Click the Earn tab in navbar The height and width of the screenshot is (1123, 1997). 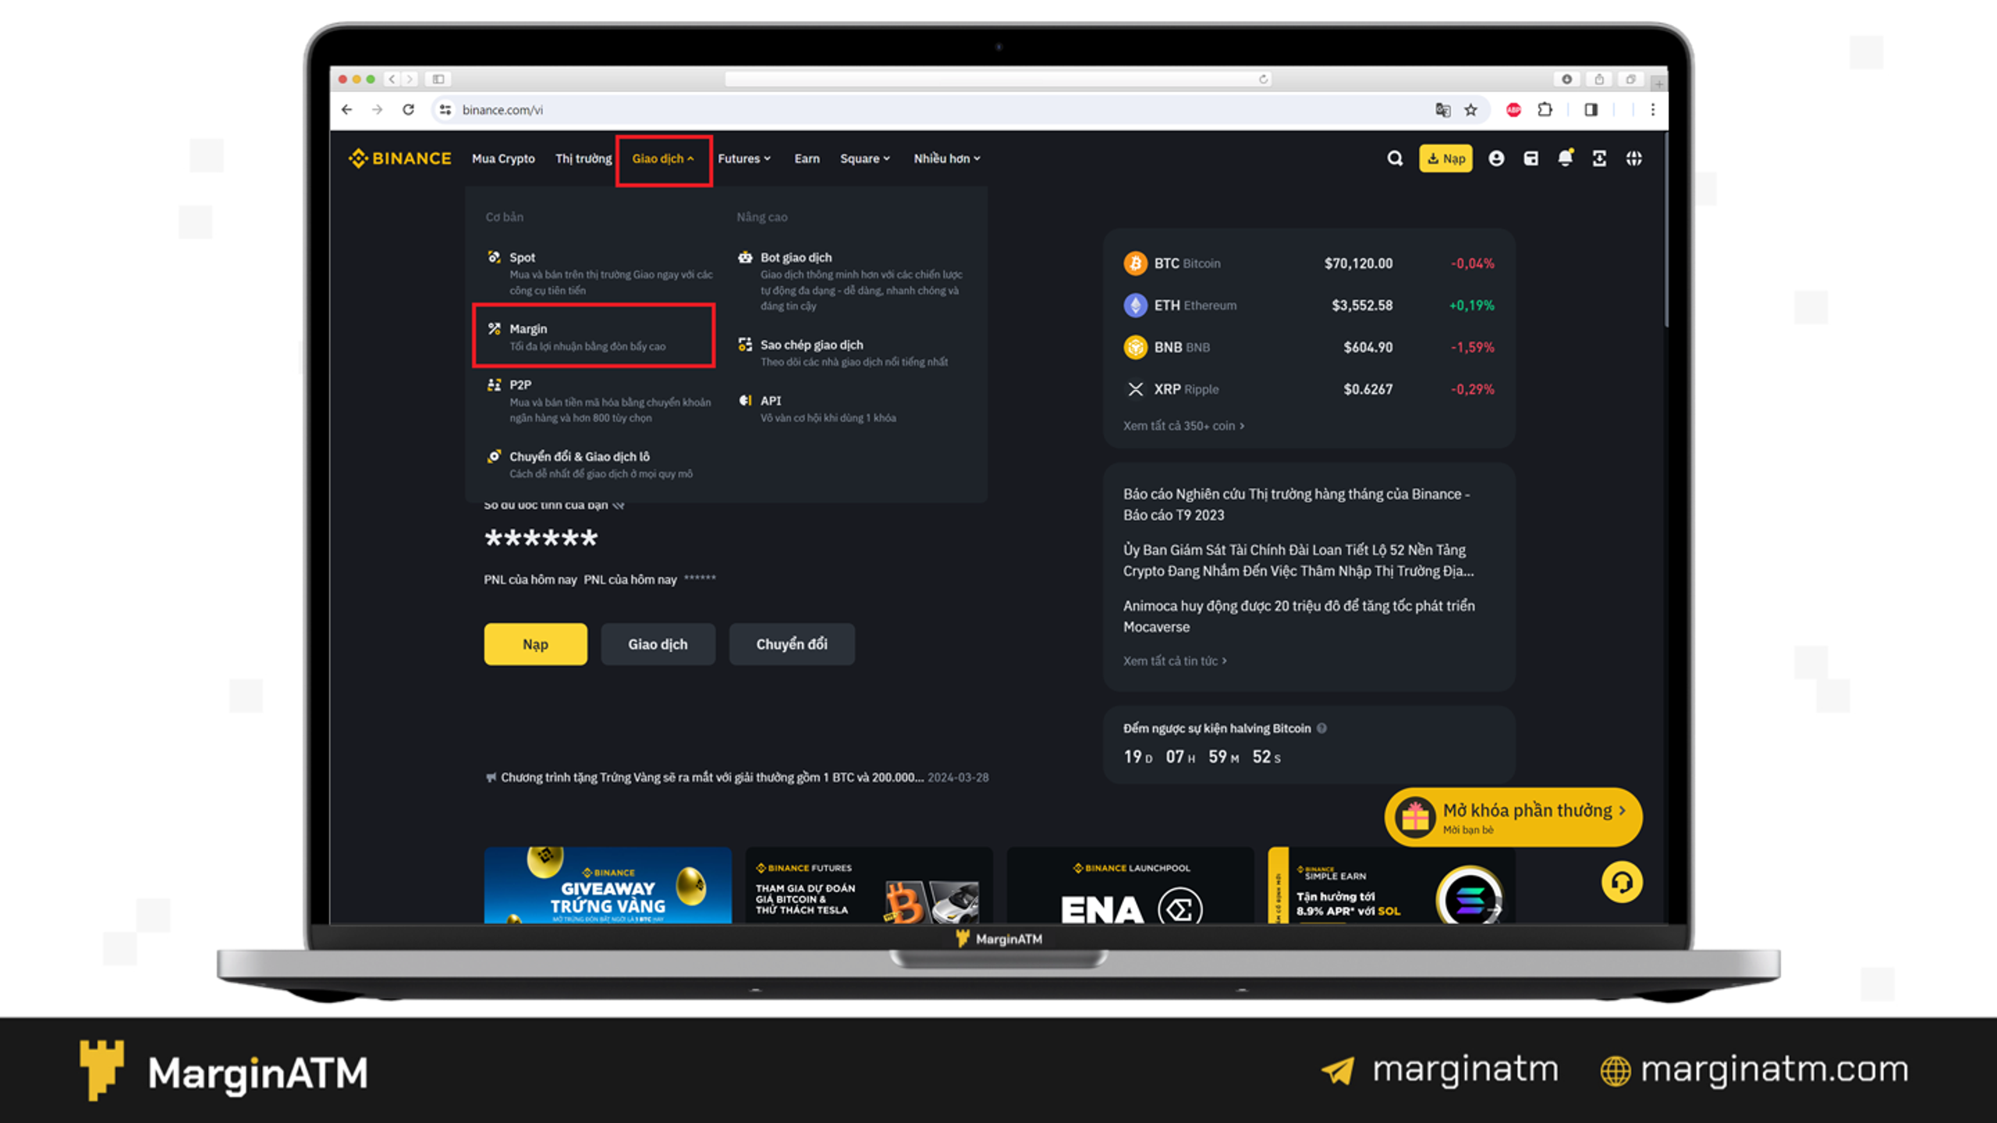pyautogui.click(x=807, y=158)
